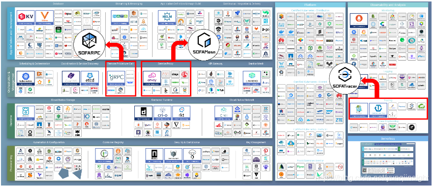Select the MAAS logo tile

click(21, 168)
